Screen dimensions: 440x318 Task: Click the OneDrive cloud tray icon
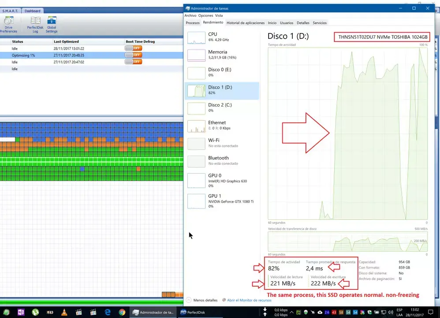coord(320,312)
